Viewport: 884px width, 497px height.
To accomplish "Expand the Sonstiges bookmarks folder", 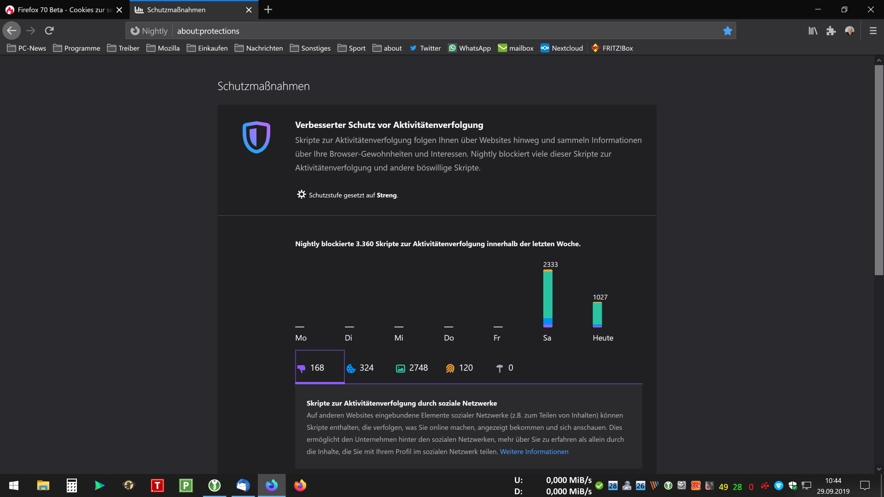I will point(310,48).
